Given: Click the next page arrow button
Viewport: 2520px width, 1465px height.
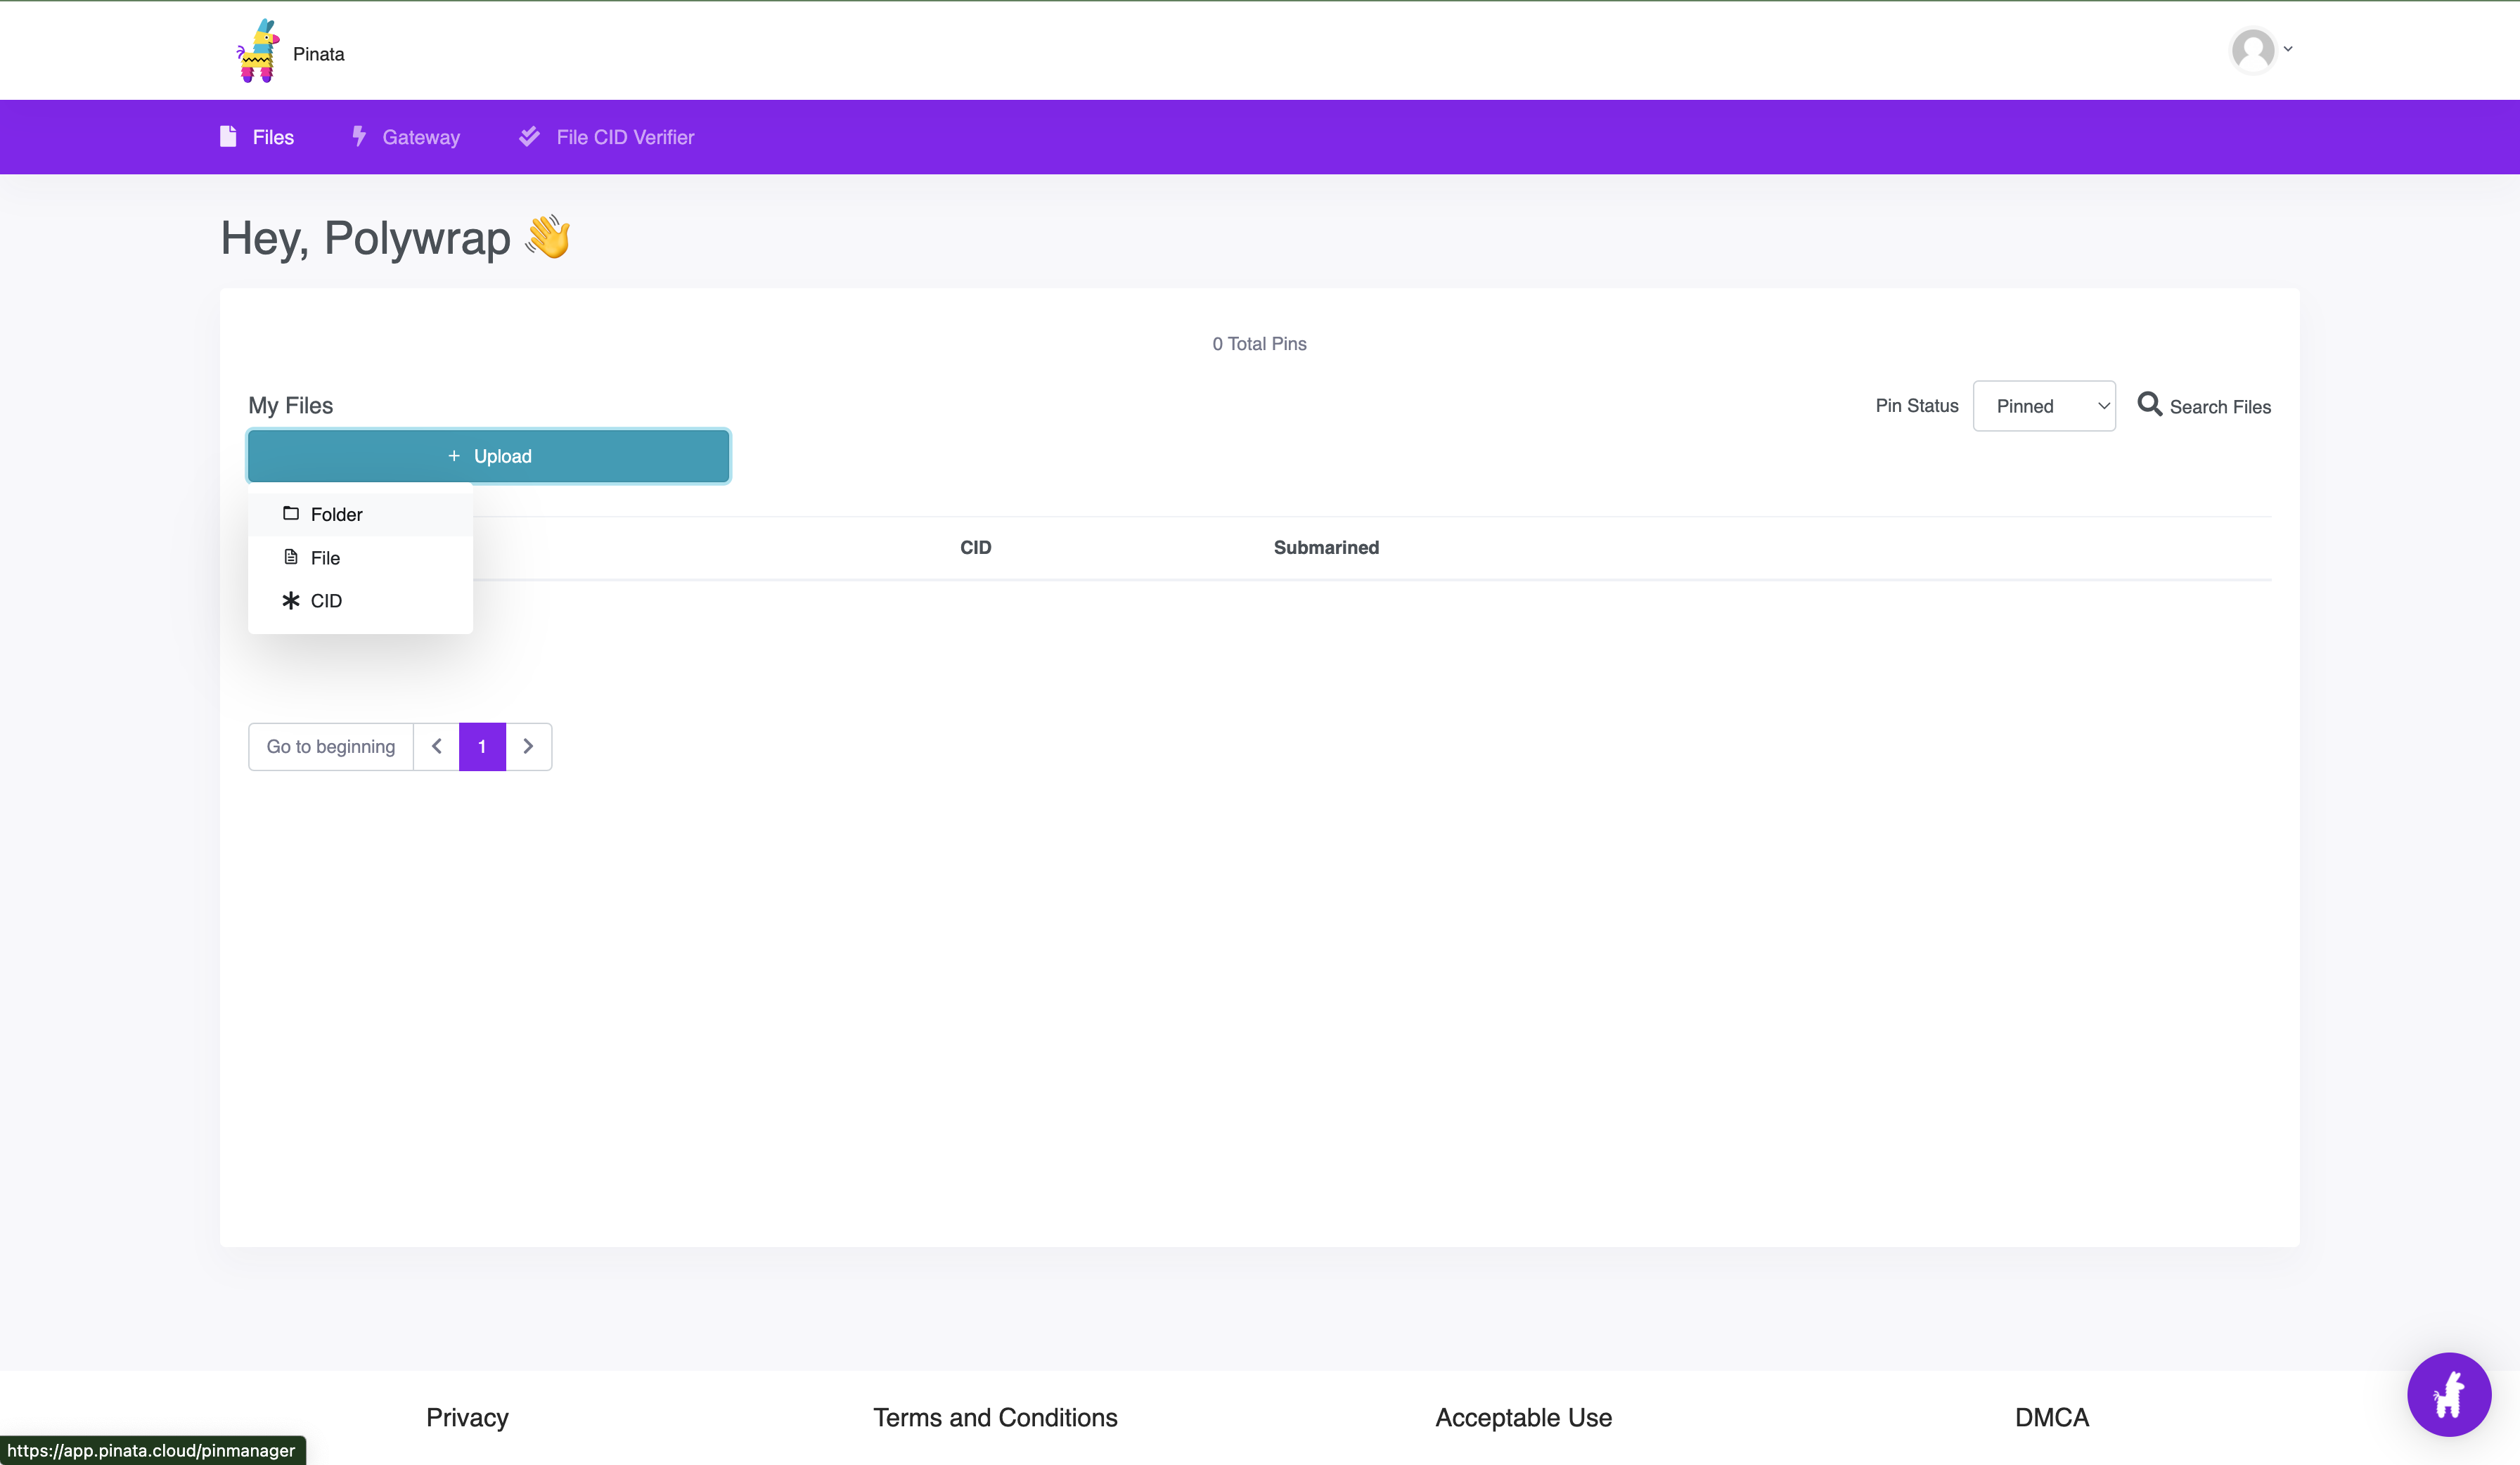Looking at the screenshot, I should pyautogui.click(x=529, y=747).
